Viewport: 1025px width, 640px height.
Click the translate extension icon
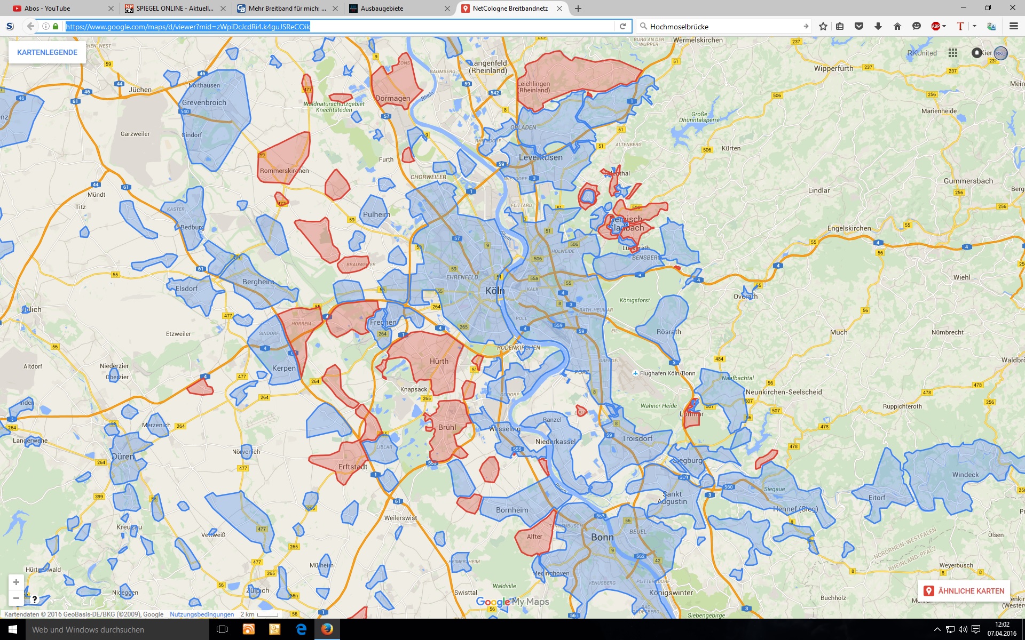[x=991, y=26]
